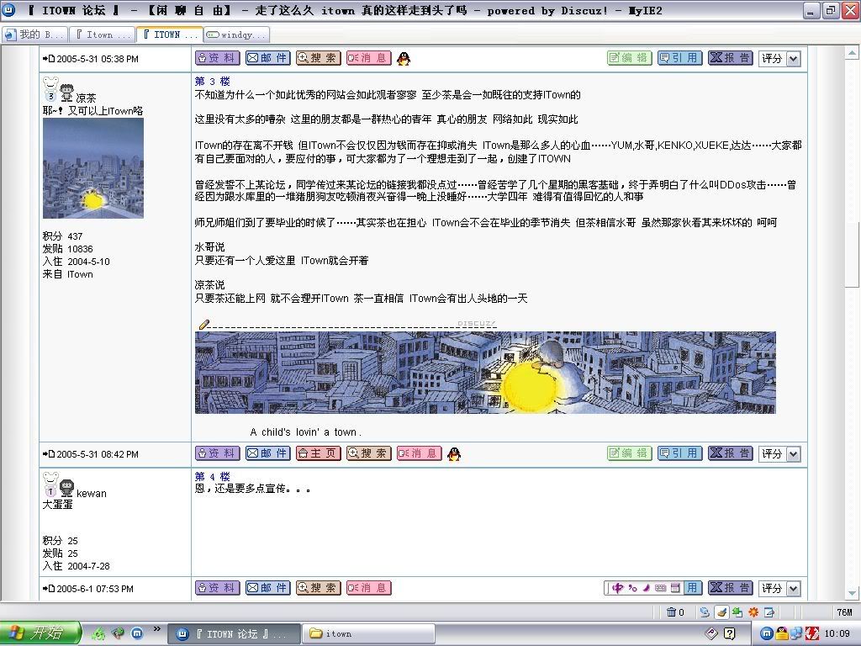Open the itown folder from the taskbar

[x=368, y=634]
